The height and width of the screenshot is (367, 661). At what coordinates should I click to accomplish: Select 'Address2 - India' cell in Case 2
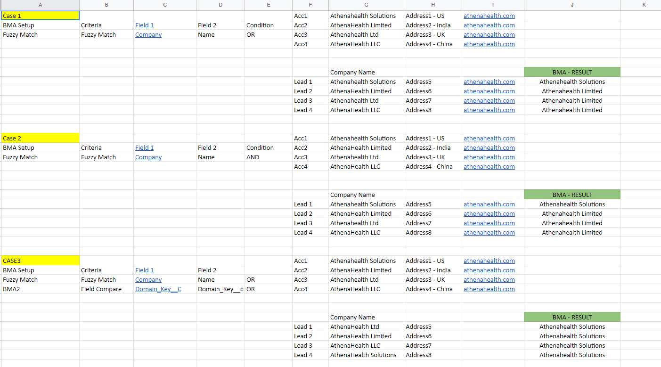tap(433, 147)
